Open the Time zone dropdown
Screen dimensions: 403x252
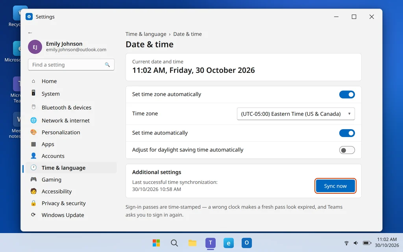click(x=296, y=114)
